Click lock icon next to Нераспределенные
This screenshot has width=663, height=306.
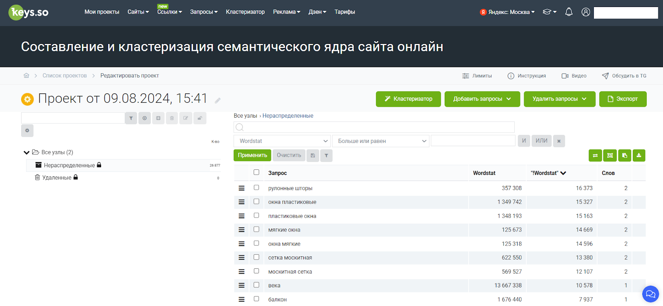[99, 165]
